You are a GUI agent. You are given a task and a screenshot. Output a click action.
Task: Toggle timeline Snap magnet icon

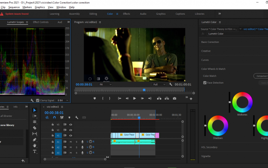pos(54,118)
